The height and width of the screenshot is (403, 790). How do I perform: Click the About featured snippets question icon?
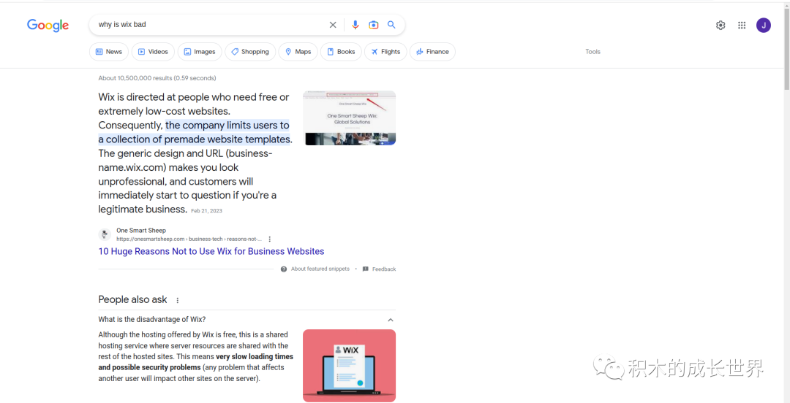[284, 269]
